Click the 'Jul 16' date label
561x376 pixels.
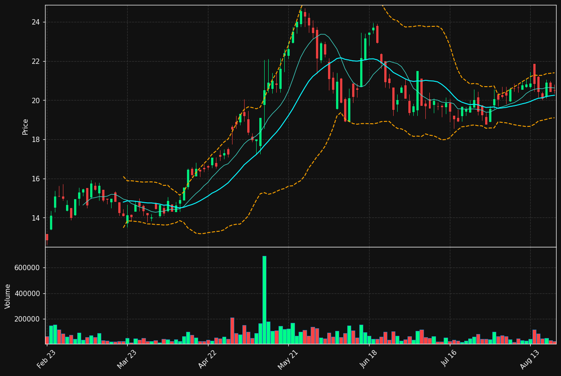(x=449, y=359)
